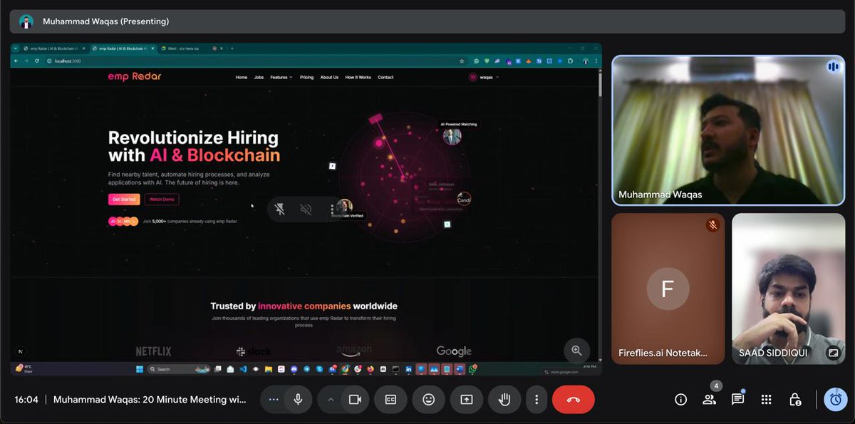Open the Jobs nav item

[259, 77]
